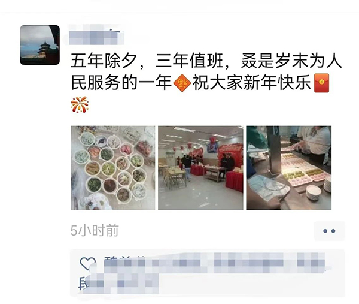Click the 三年值班 phrase in the post
The width and height of the screenshot is (359, 304).
point(190,62)
